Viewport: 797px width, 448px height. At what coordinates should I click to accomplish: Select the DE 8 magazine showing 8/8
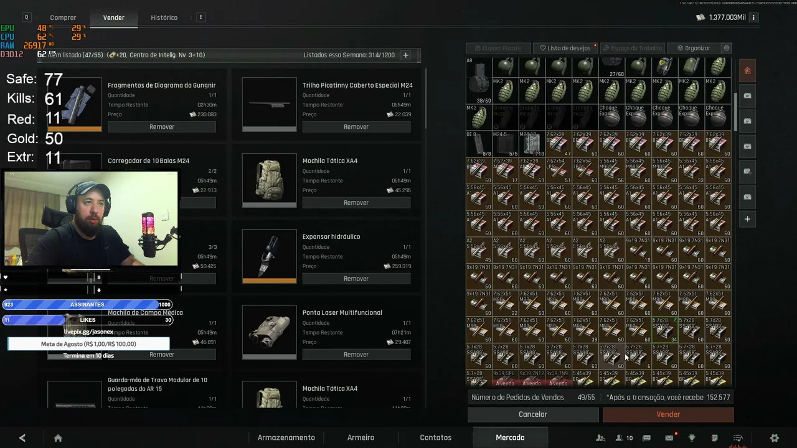[479, 144]
